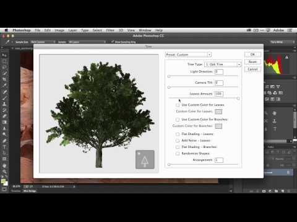
Task: Select the Path Selection tool
Action: coord(4,153)
